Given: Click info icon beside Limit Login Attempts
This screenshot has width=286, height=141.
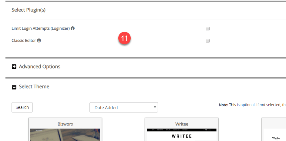Looking at the screenshot, I should coord(72,29).
